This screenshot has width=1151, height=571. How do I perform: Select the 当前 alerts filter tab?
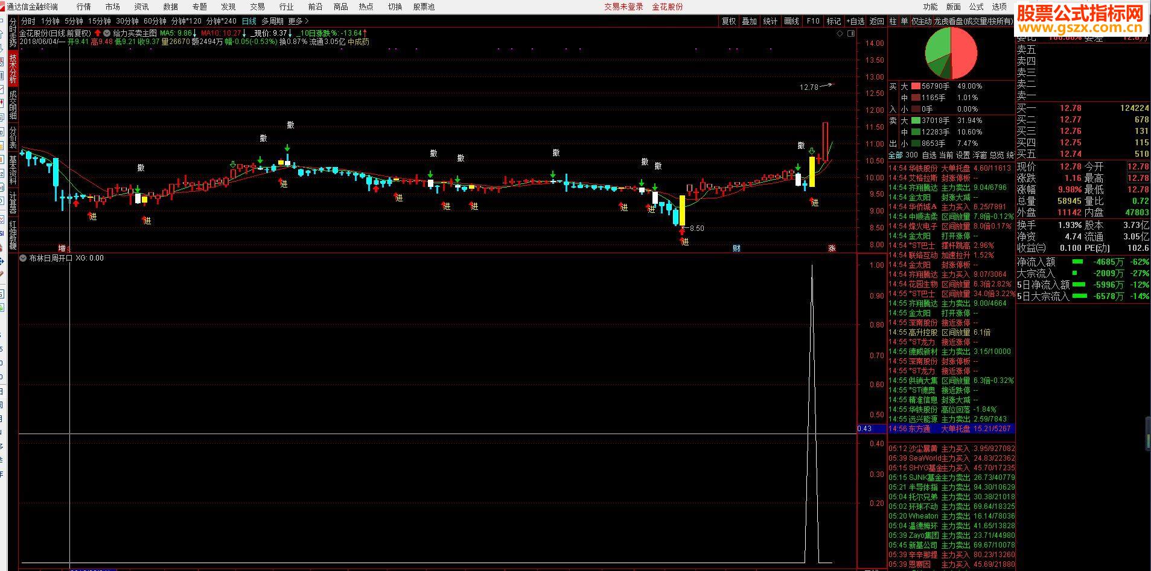pyautogui.click(x=946, y=156)
